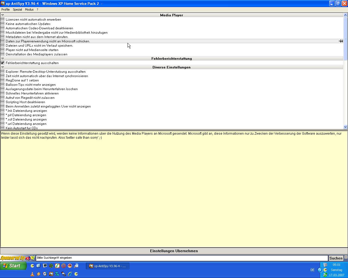Select row Dateien und URLs nicht im Verlauf speichern
Viewport: 348px width, 278px height.
tap(172, 45)
